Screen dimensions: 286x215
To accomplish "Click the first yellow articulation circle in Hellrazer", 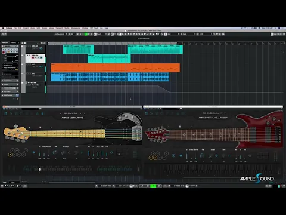I will click(x=151, y=158).
